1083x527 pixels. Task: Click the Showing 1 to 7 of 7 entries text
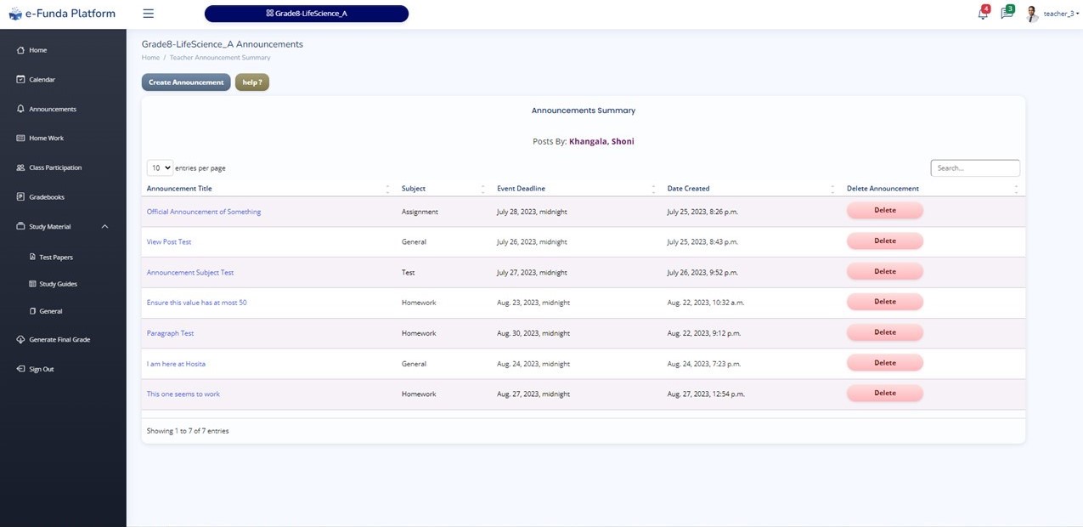(x=188, y=431)
